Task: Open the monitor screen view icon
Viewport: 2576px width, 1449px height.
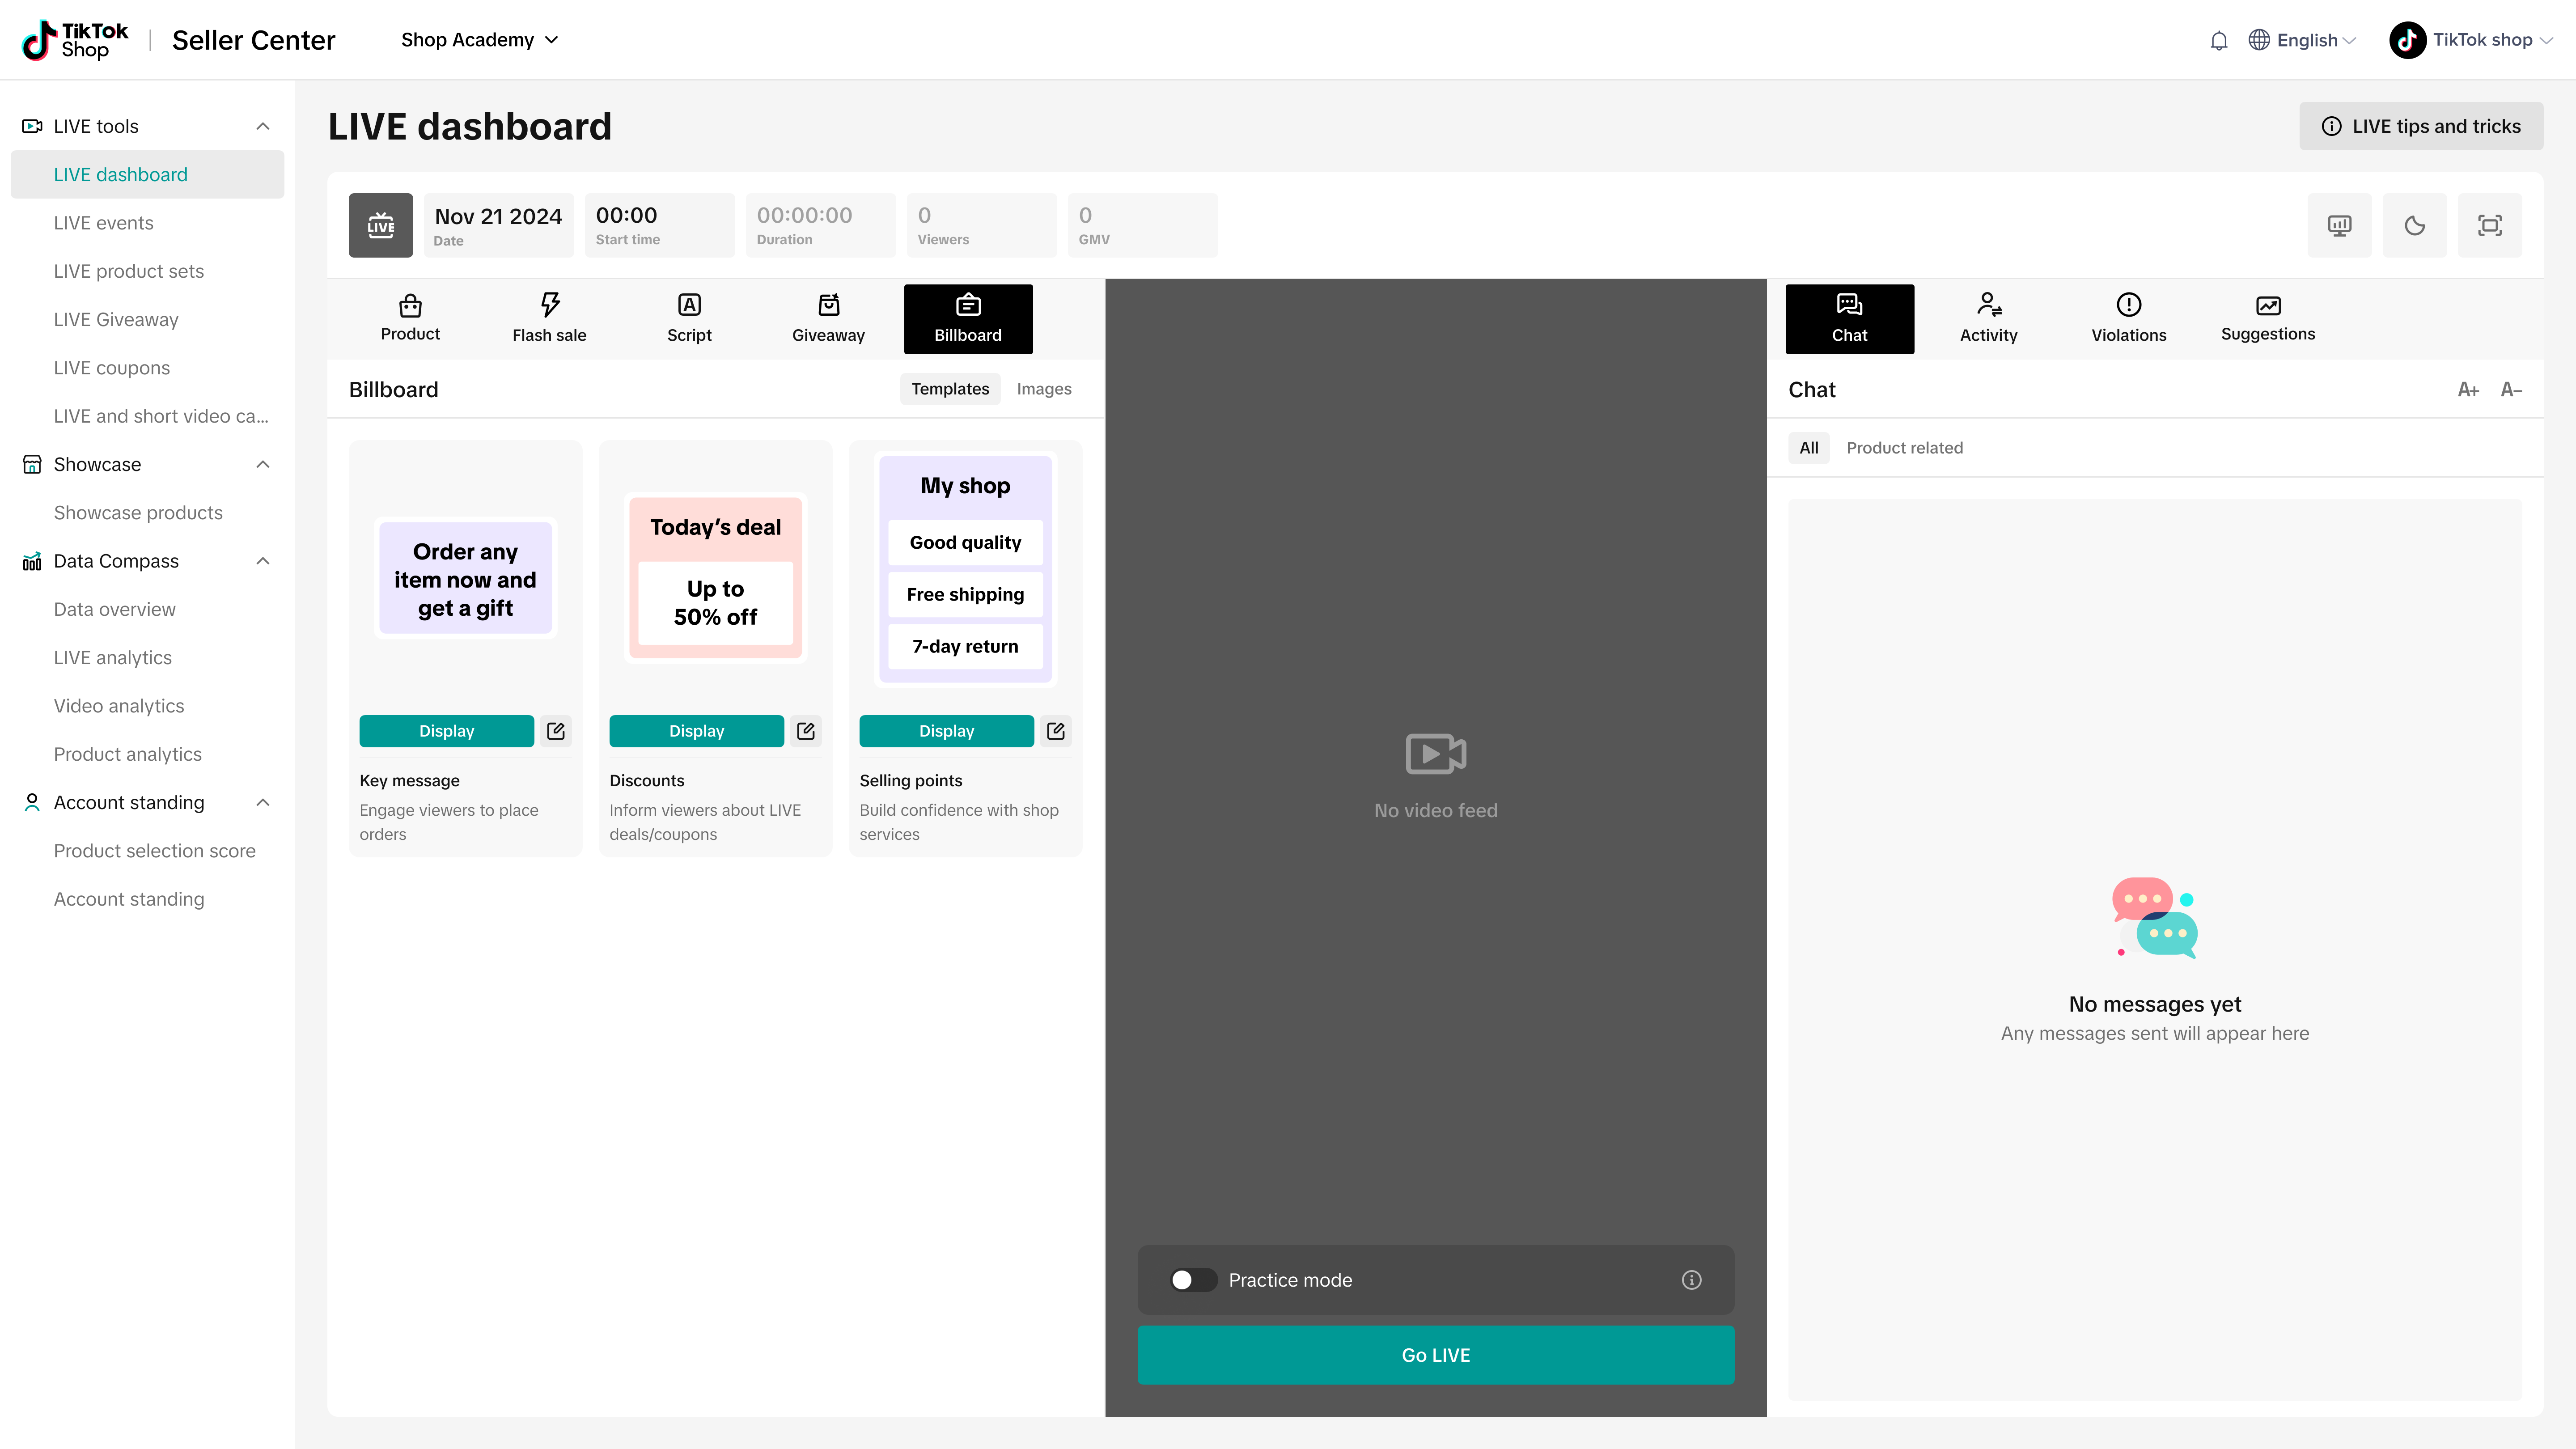Action: coord(2339,225)
